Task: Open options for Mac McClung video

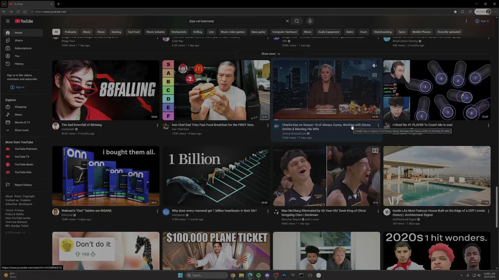Action: [378, 211]
